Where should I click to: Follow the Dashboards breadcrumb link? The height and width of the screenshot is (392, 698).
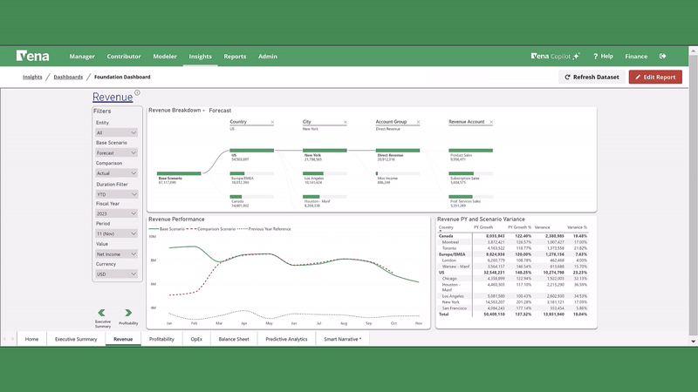pos(68,77)
